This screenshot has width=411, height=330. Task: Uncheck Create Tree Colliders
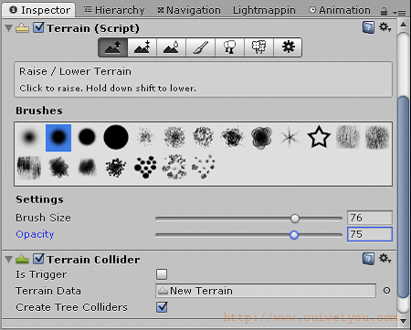(x=162, y=307)
